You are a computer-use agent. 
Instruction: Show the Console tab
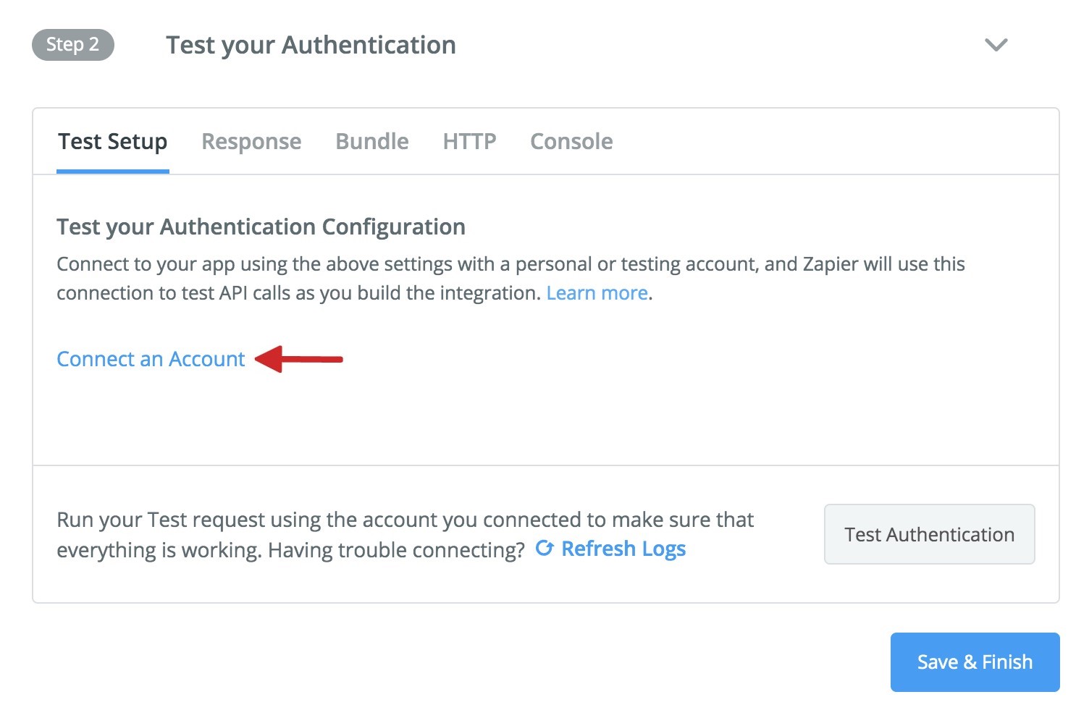pyautogui.click(x=571, y=141)
